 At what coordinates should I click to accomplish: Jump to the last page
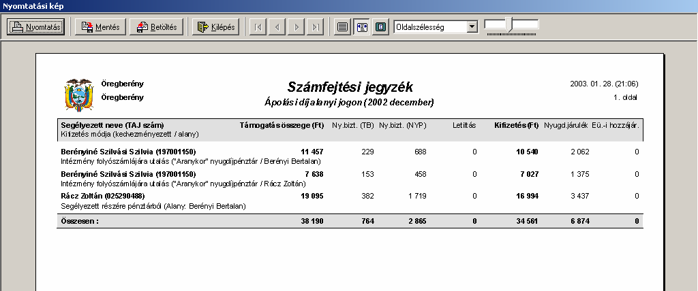(315, 27)
